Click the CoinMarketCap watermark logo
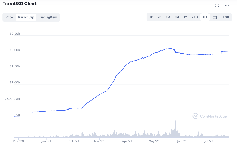The height and width of the screenshot is (147, 237). pos(210,116)
